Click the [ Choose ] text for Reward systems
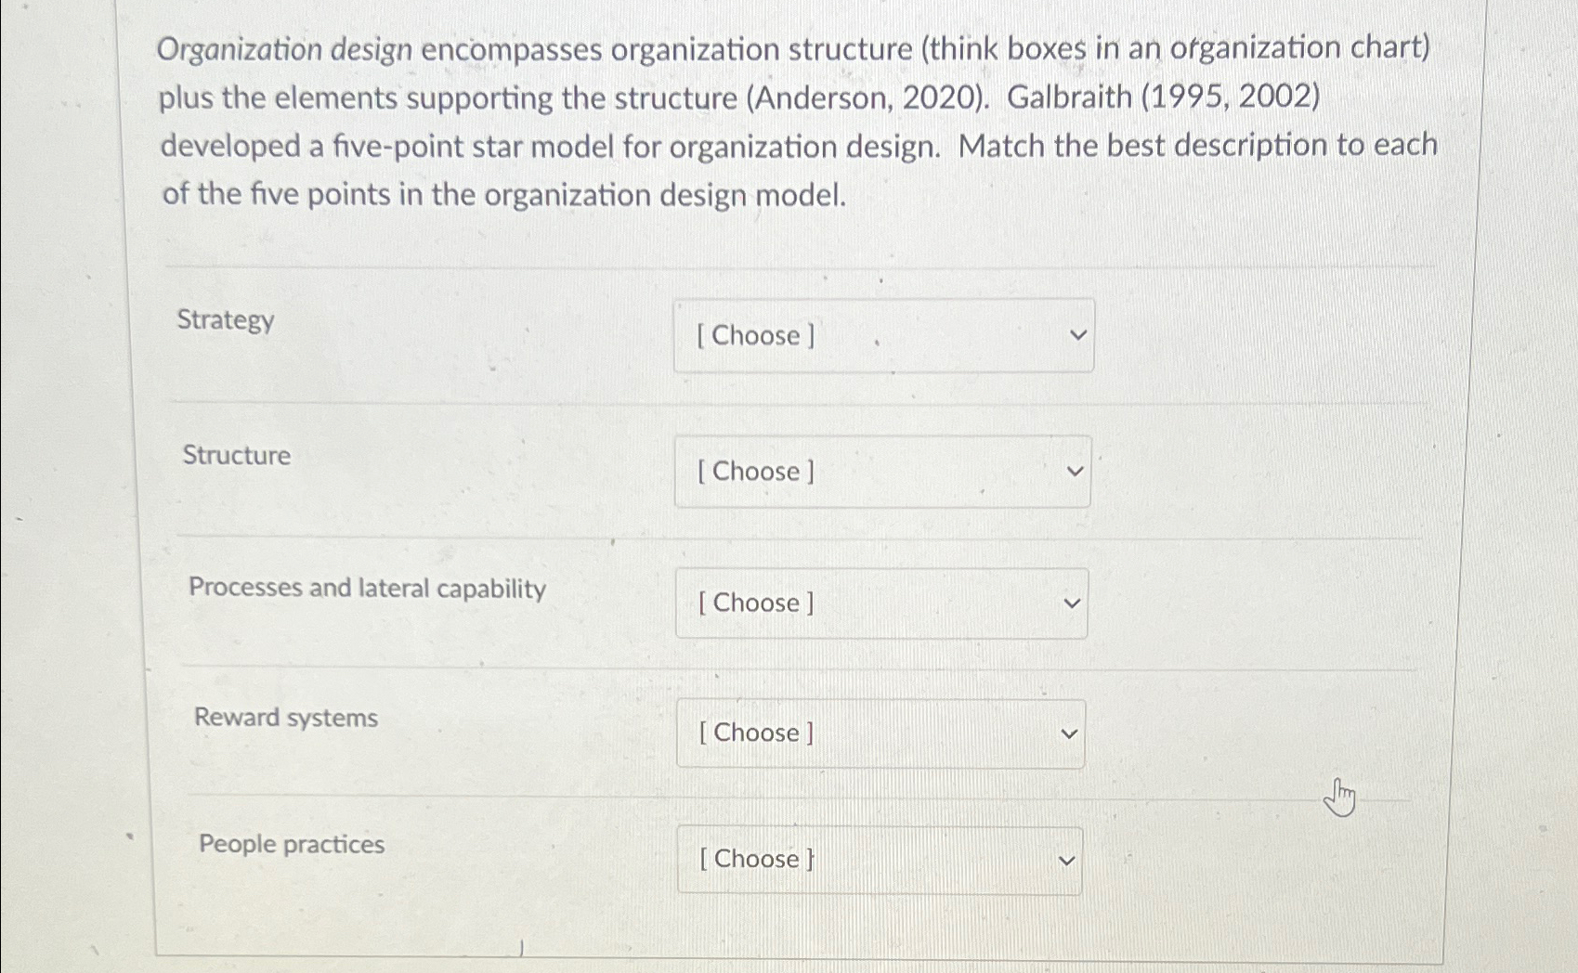This screenshot has width=1578, height=973. coord(752,733)
